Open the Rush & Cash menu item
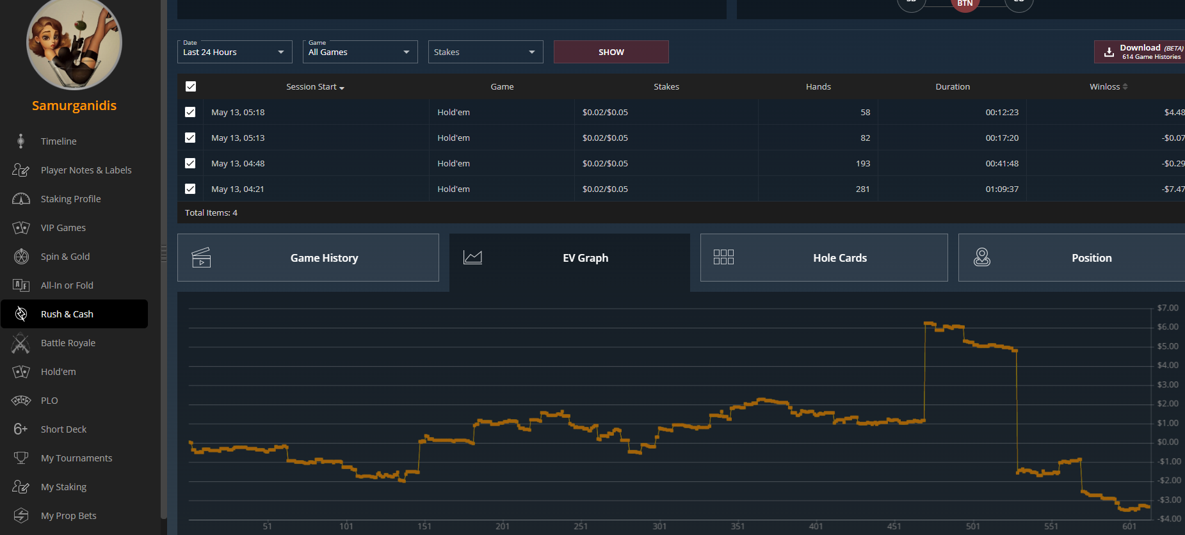1185x535 pixels. (74, 314)
